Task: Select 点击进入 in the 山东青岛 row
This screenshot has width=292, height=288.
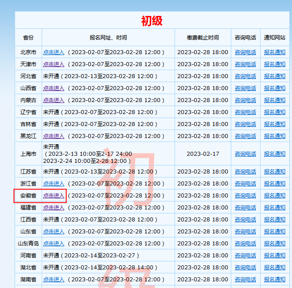Action: [x=54, y=244]
